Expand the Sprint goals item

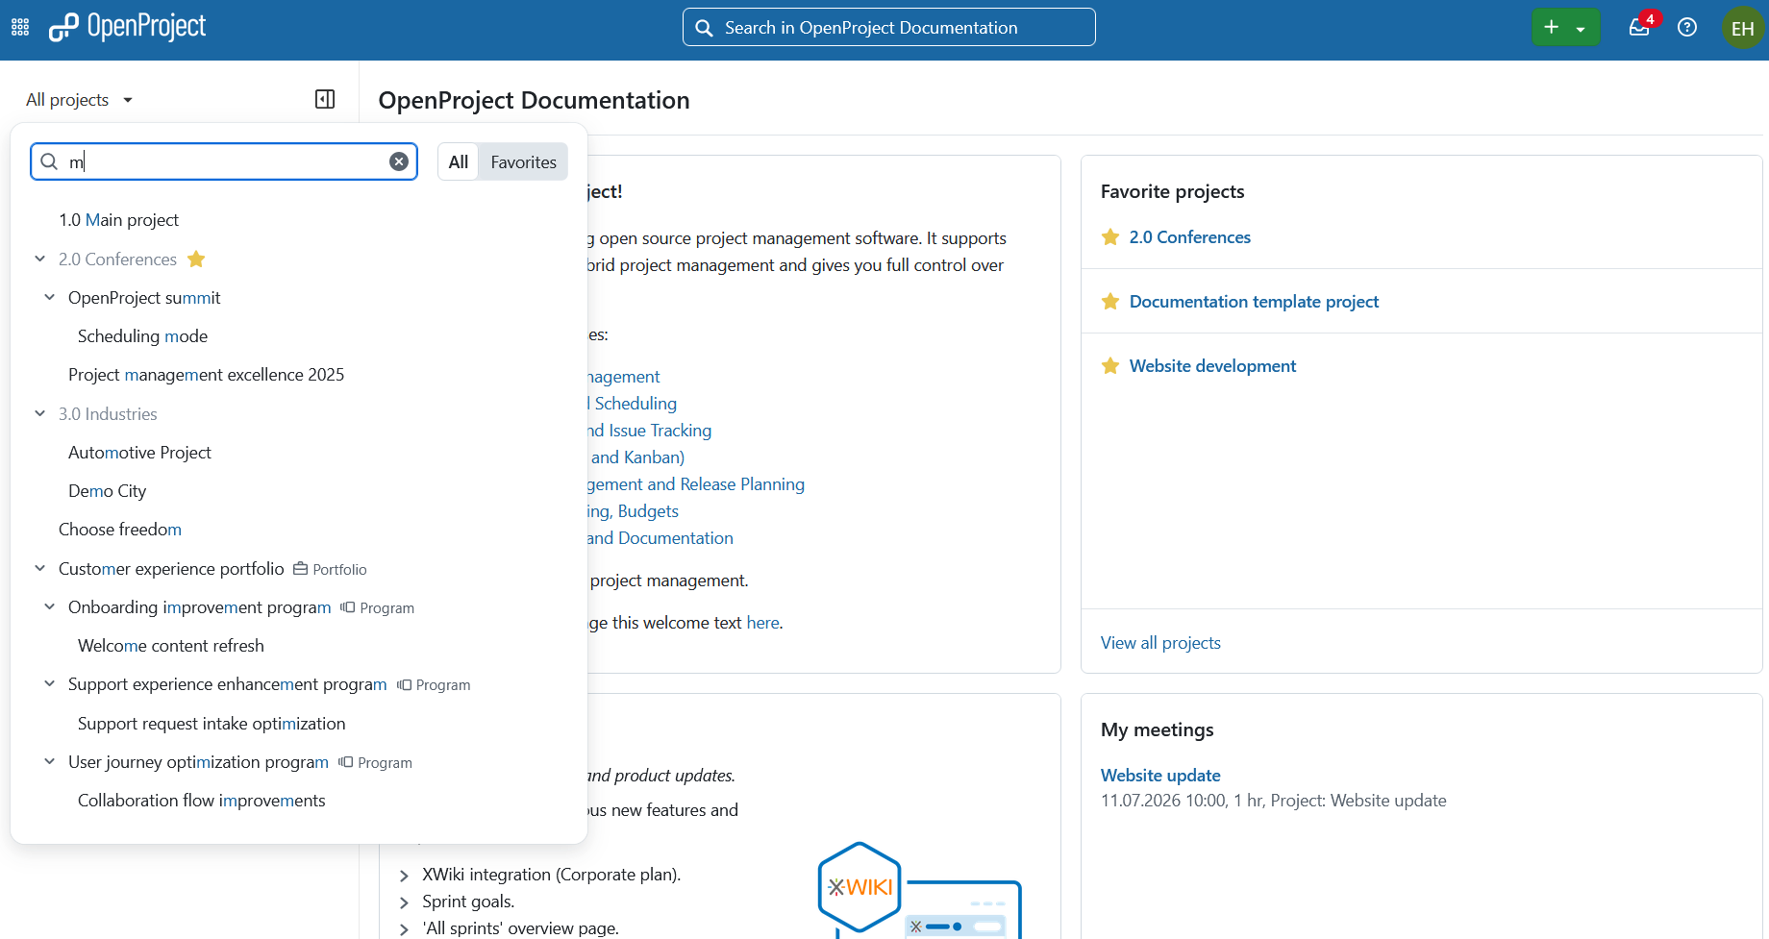(404, 902)
